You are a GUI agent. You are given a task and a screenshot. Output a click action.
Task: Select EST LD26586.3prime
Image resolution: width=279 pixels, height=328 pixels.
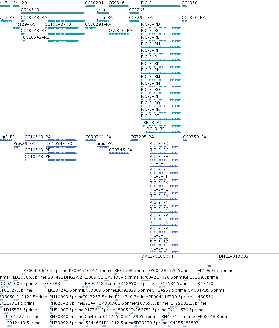pos(30,277)
